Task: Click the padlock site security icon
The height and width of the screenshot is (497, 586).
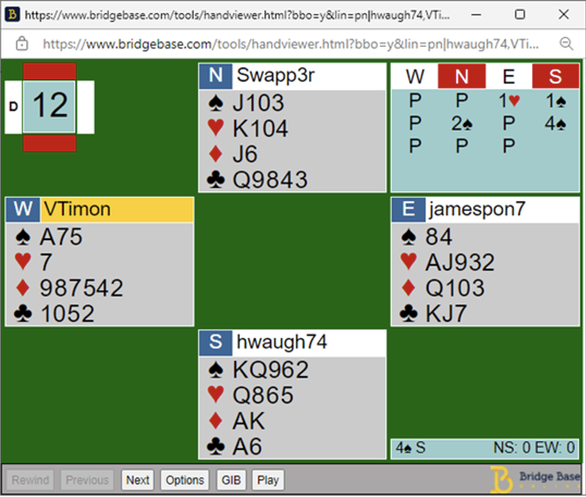Action: point(21,43)
